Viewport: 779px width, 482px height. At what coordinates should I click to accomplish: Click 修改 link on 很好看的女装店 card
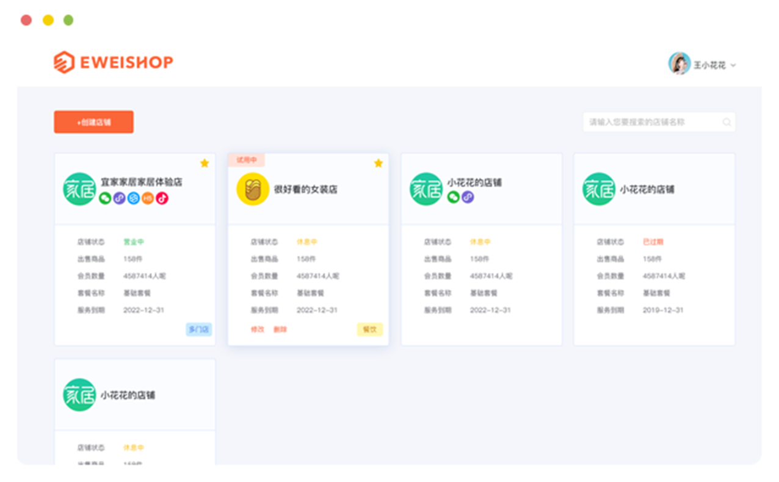point(257,329)
